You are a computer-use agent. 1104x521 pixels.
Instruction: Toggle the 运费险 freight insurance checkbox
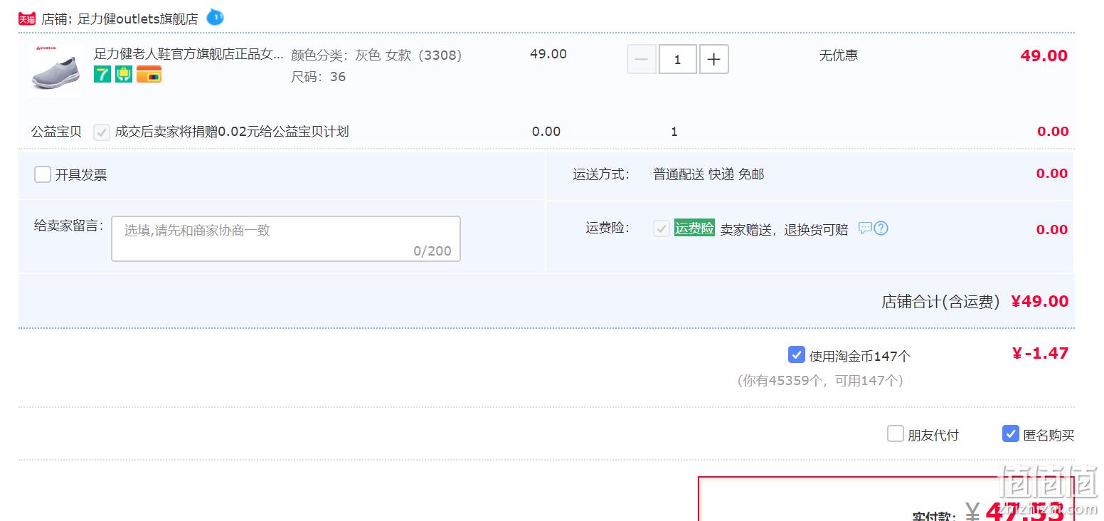click(x=662, y=228)
